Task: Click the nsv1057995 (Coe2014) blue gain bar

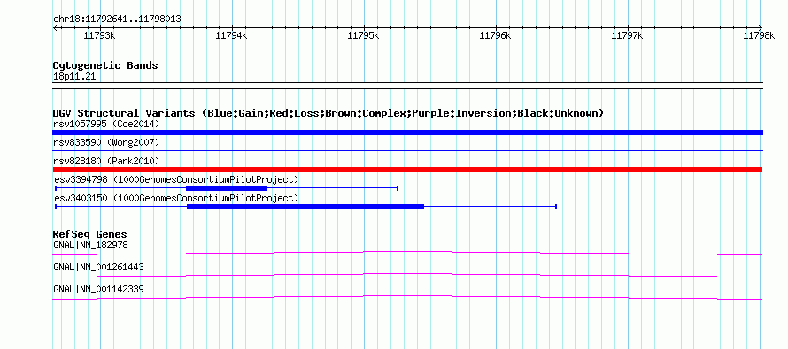Action: [x=407, y=133]
